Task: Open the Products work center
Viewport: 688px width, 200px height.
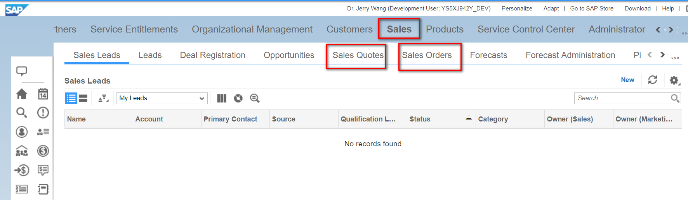Action: (x=445, y=29)
